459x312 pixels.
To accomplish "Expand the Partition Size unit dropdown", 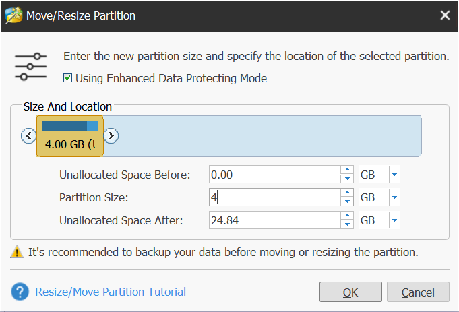I will (x=395, y=197).
